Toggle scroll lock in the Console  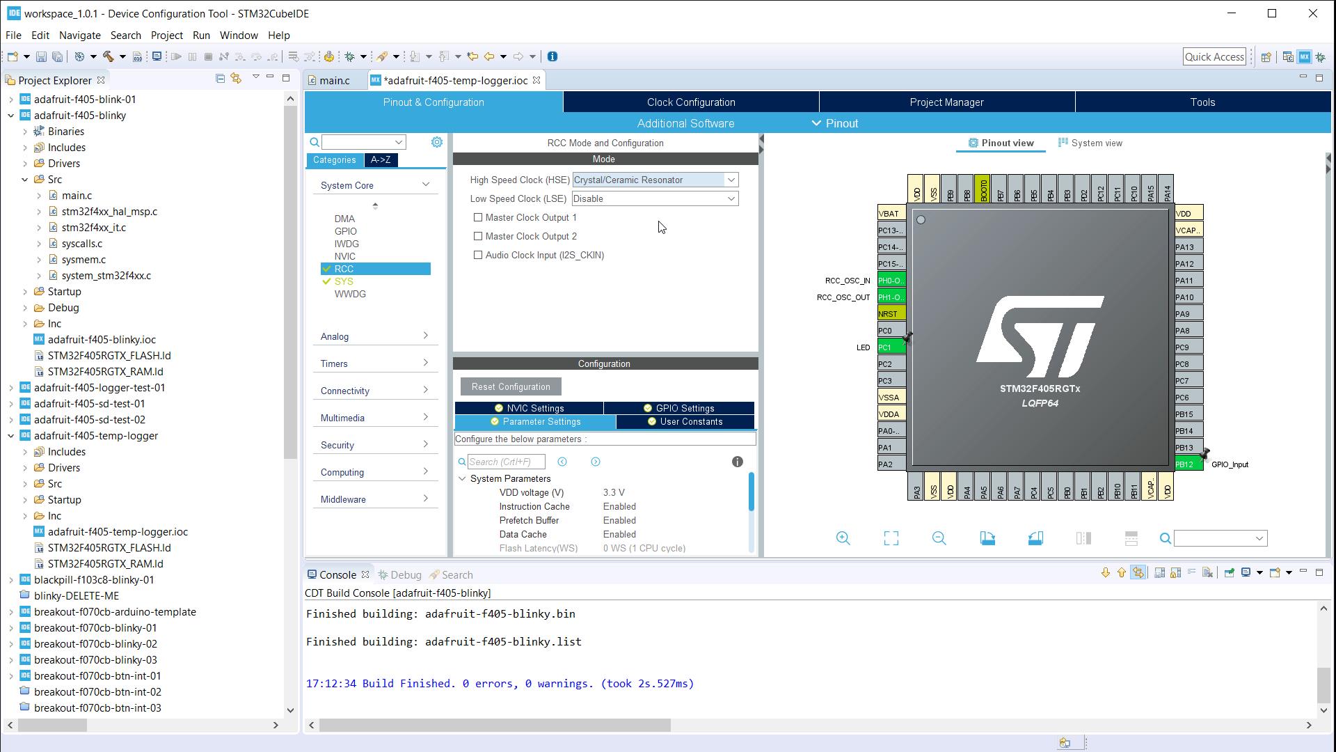(x=1175, y=572)
